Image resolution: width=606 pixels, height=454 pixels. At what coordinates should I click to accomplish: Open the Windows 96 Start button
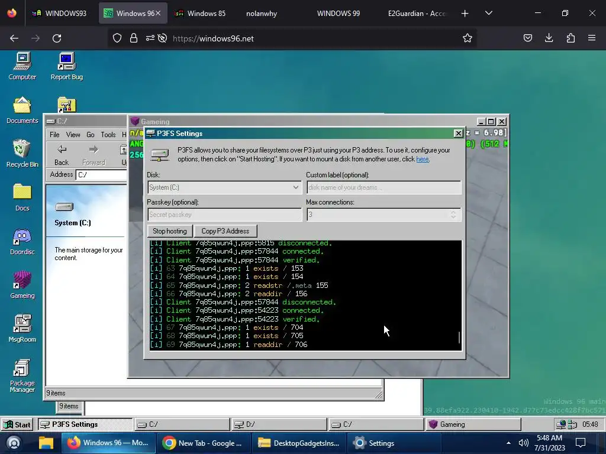pos(18,424)
